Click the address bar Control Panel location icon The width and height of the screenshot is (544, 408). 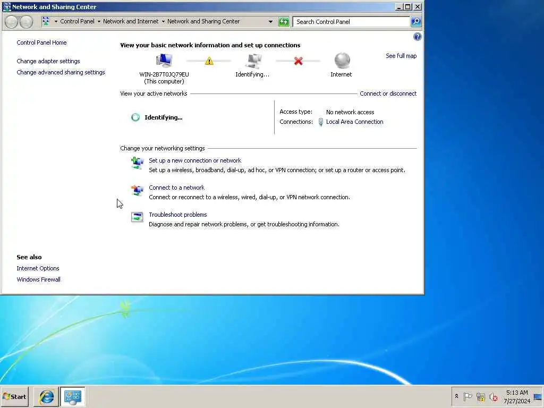(x=46, y=21)
